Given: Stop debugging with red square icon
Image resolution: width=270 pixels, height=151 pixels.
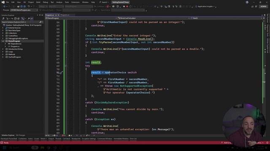Looking at the screenshot, I should coord(127,7).
